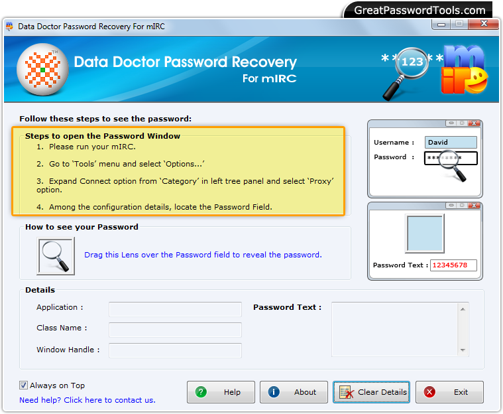Click the red X Exit icon

[429, 392]
